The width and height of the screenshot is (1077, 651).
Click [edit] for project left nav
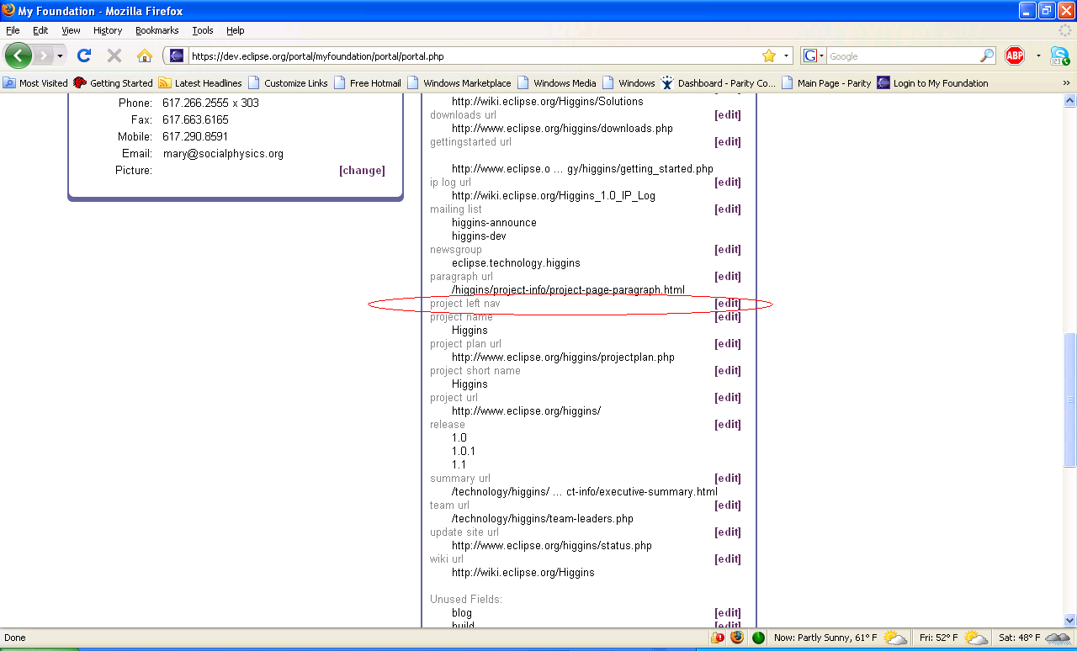[x=728, y=304]
